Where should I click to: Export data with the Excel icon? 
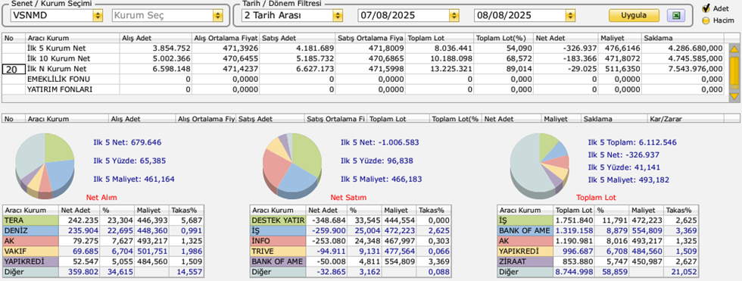(x=676, y=16)
